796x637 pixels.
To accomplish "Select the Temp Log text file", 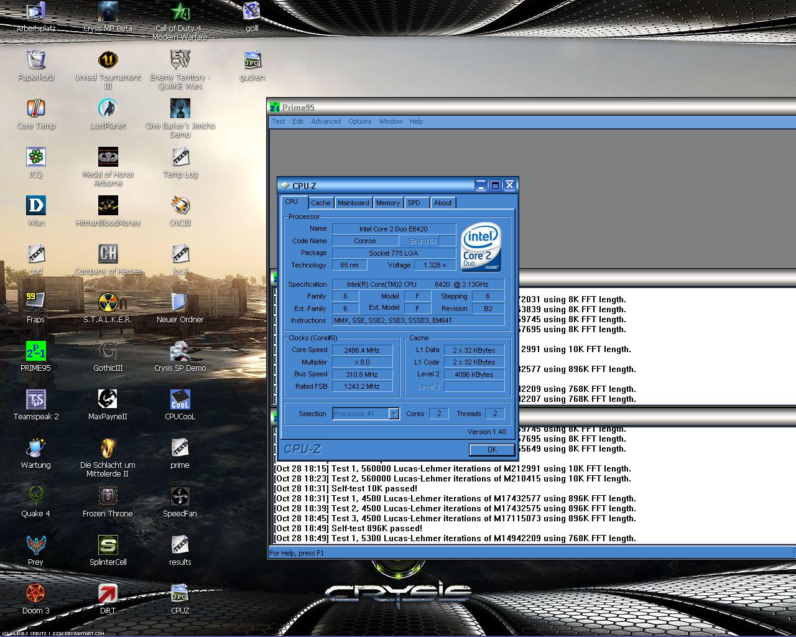I will pos(180,157).
